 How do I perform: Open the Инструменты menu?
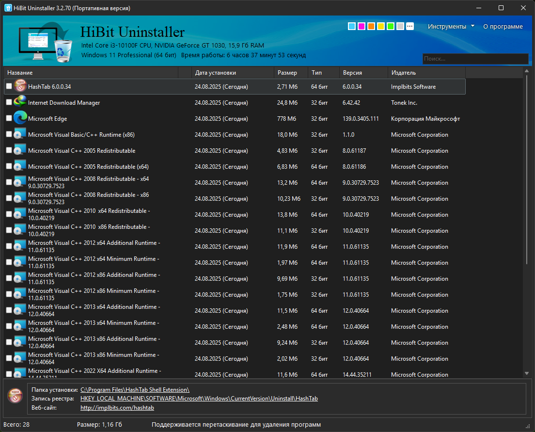[447, 27]
